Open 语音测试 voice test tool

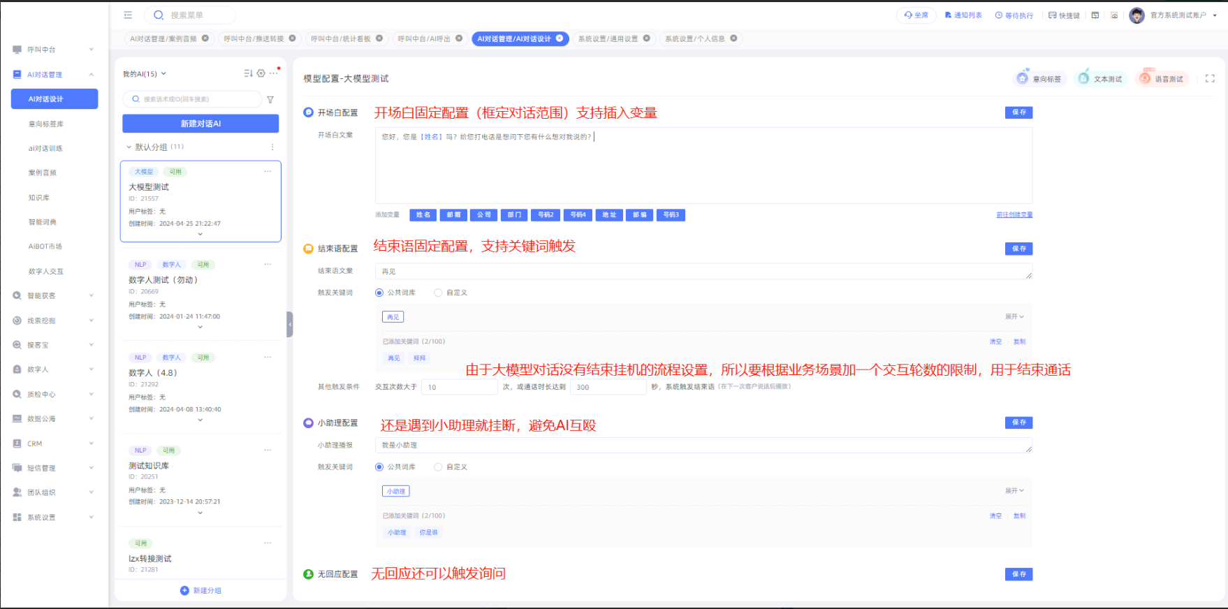point(1162,79)
